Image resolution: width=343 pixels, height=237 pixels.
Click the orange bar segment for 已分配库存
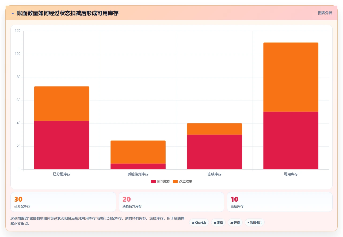coord(62,104)
